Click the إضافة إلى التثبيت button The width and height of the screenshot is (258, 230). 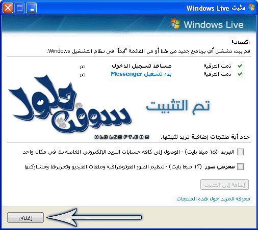(224, 185)
